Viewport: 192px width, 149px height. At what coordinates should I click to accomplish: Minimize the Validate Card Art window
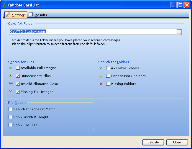tap(173, 5)
